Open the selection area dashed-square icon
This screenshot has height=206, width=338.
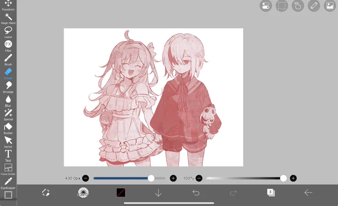click(282, 5)
